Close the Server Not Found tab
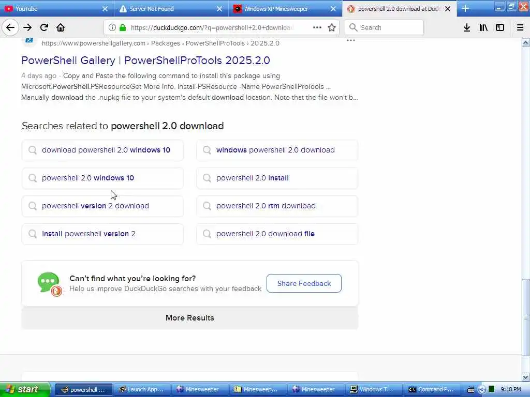 pos(219,9)
